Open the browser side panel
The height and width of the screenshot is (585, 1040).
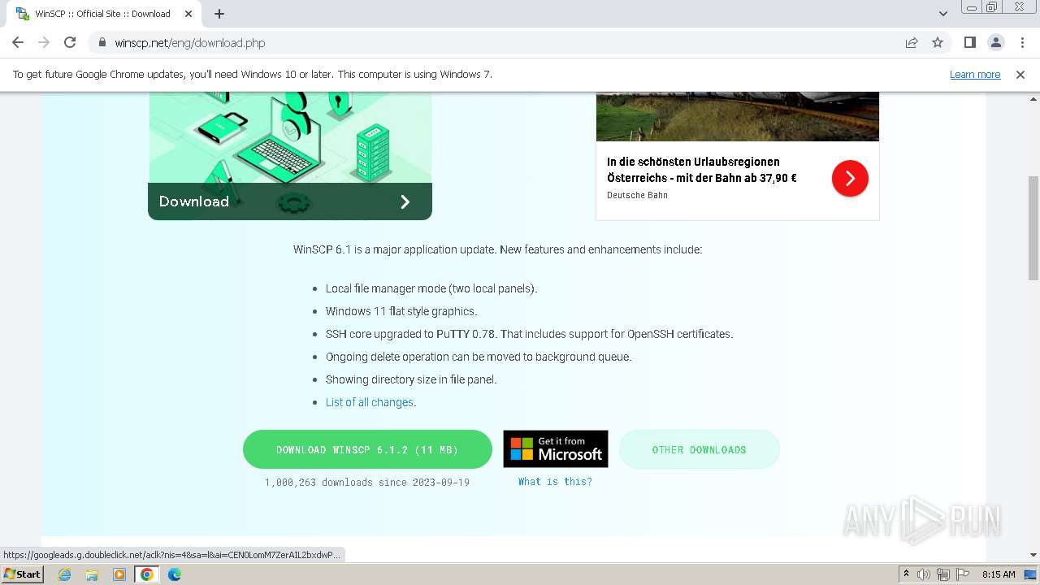point(970,43)
